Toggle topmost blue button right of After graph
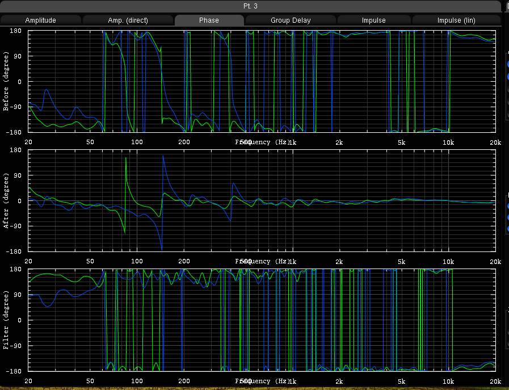 click(x=507, y=206)
